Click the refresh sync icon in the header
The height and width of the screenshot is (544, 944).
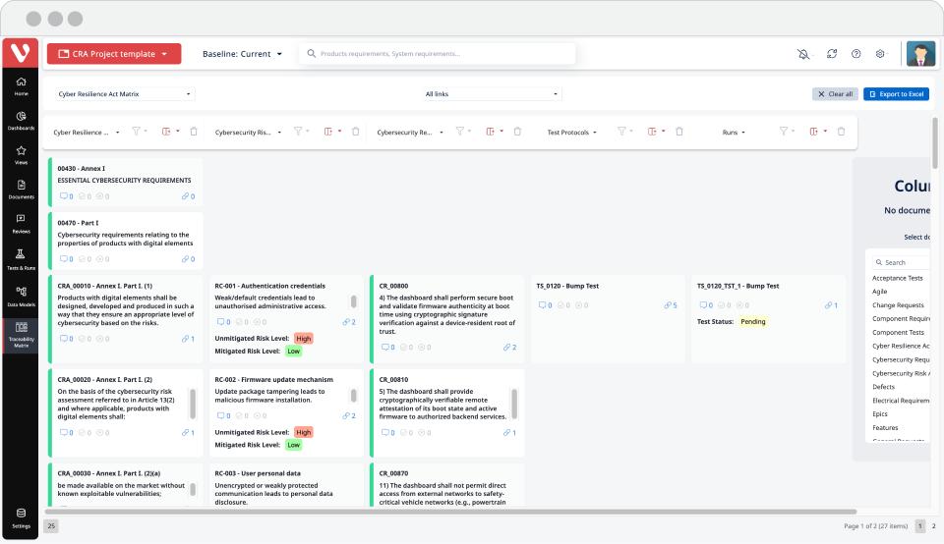[832, 53]
